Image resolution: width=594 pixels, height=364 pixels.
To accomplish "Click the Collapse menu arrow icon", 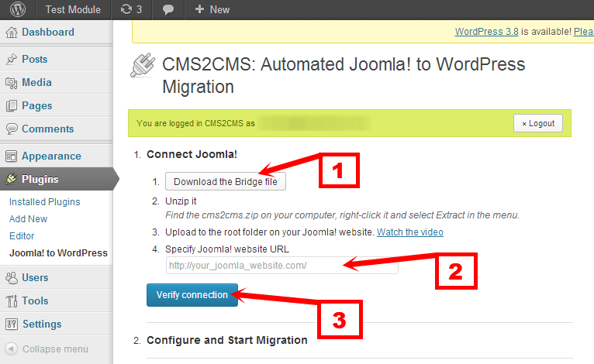I will 12,349.
